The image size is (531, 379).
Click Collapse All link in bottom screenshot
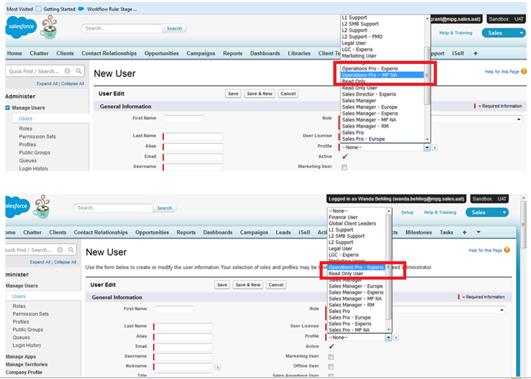click(65, 262)
